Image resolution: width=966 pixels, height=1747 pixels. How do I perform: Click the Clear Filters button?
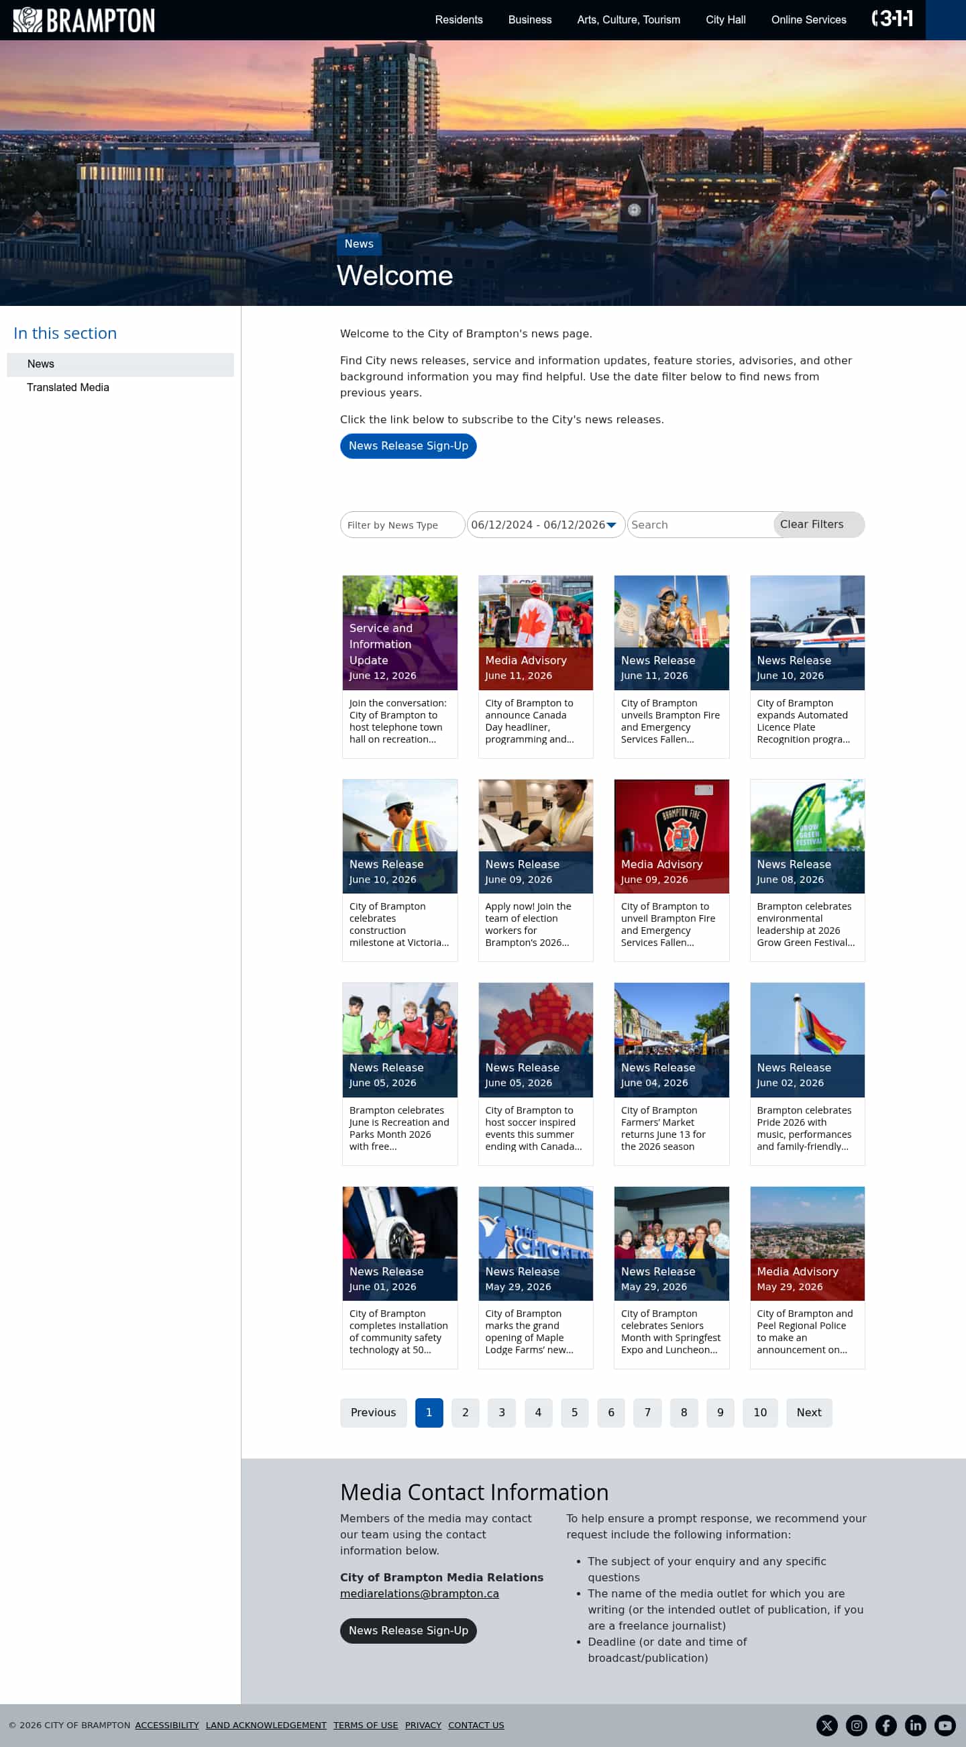(x=818, y=525)
